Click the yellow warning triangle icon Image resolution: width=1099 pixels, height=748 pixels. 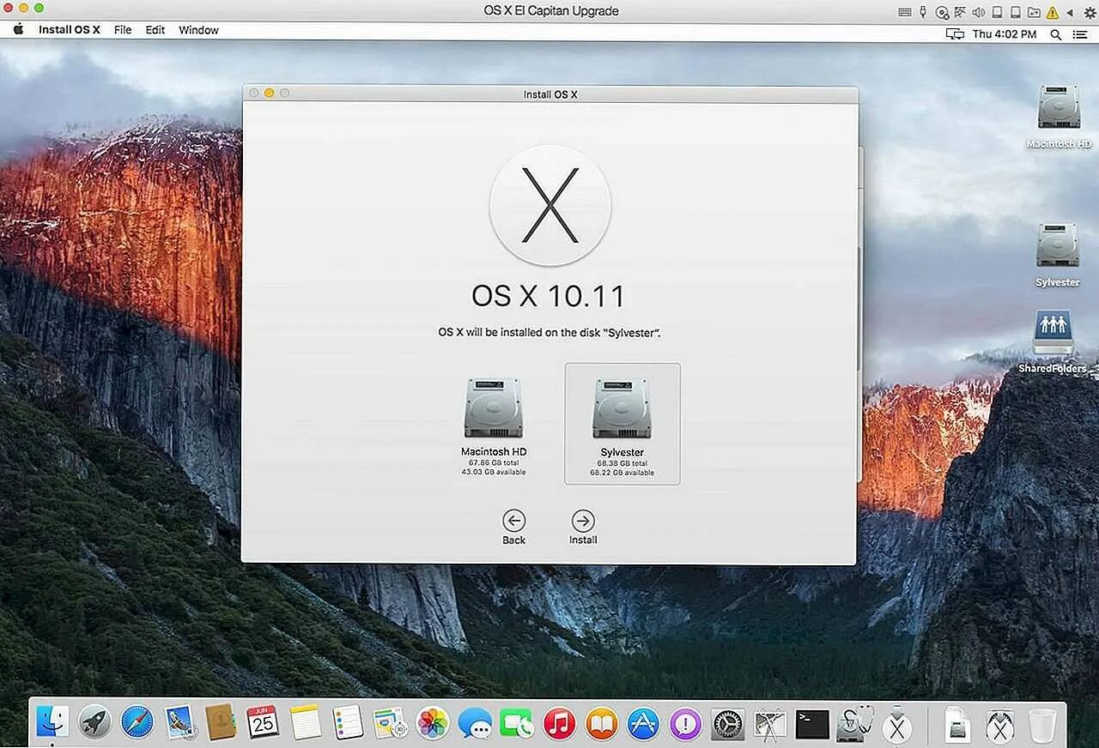[x=1053, y=12]
